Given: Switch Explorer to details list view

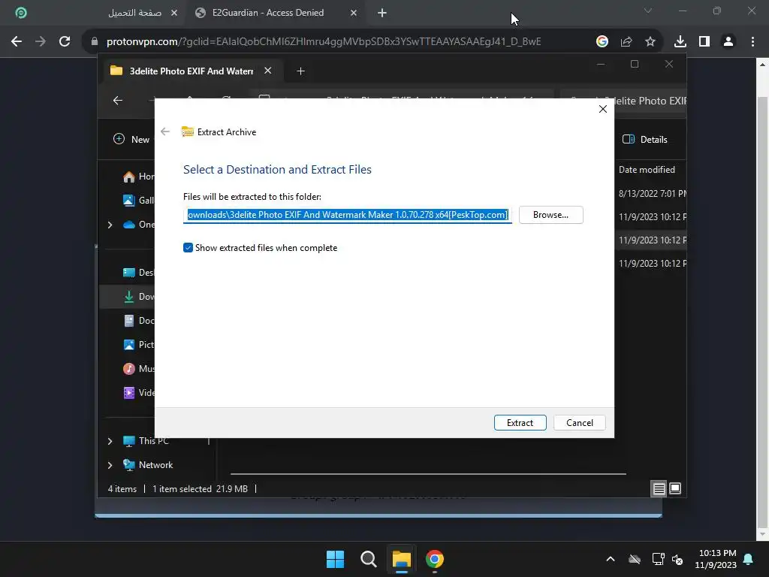Looking at the screenshot, I should (x=659, y=488).
